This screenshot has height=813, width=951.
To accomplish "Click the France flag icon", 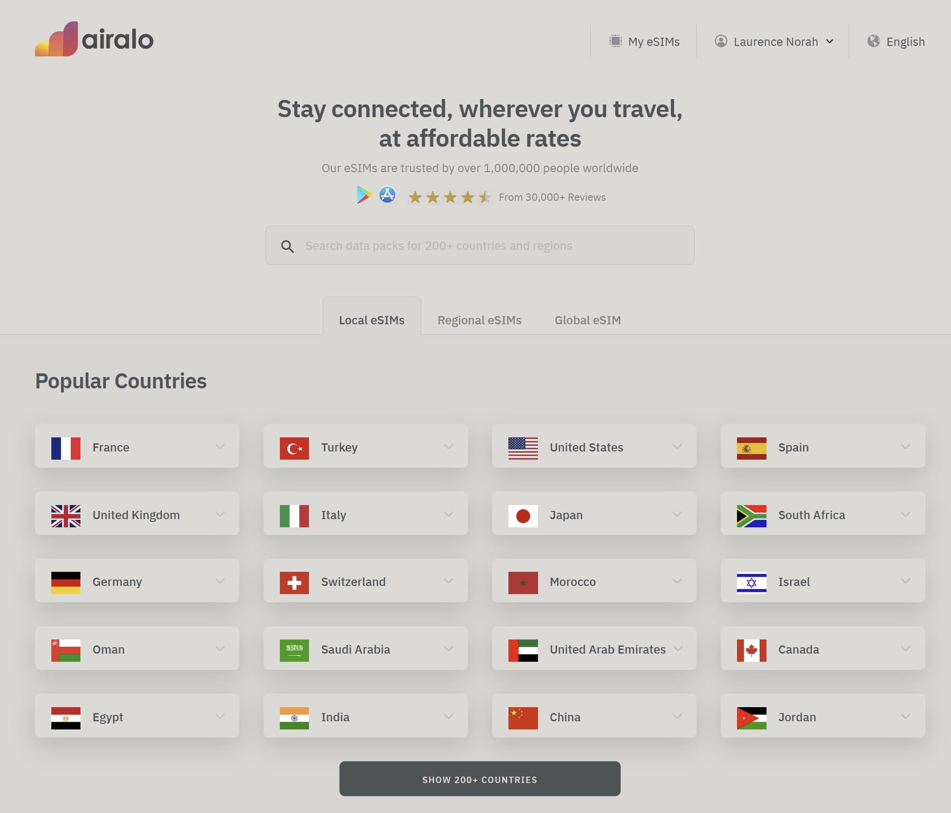I will tap(65, 446).
